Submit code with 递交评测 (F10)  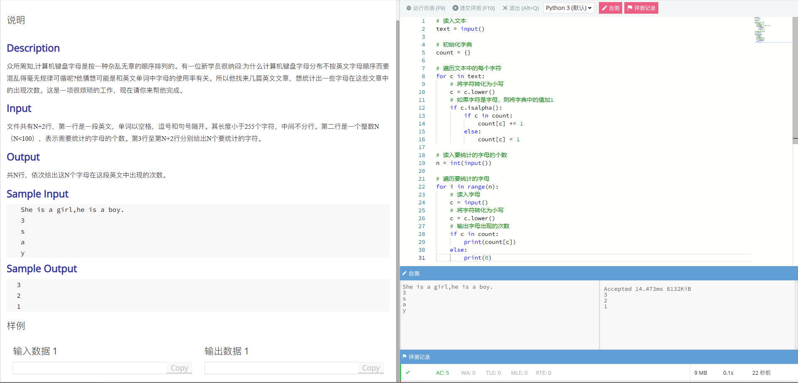(474, 8)
